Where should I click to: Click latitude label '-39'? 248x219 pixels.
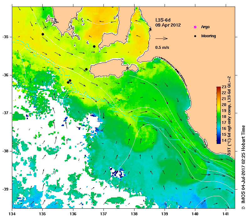pos(5,189)
